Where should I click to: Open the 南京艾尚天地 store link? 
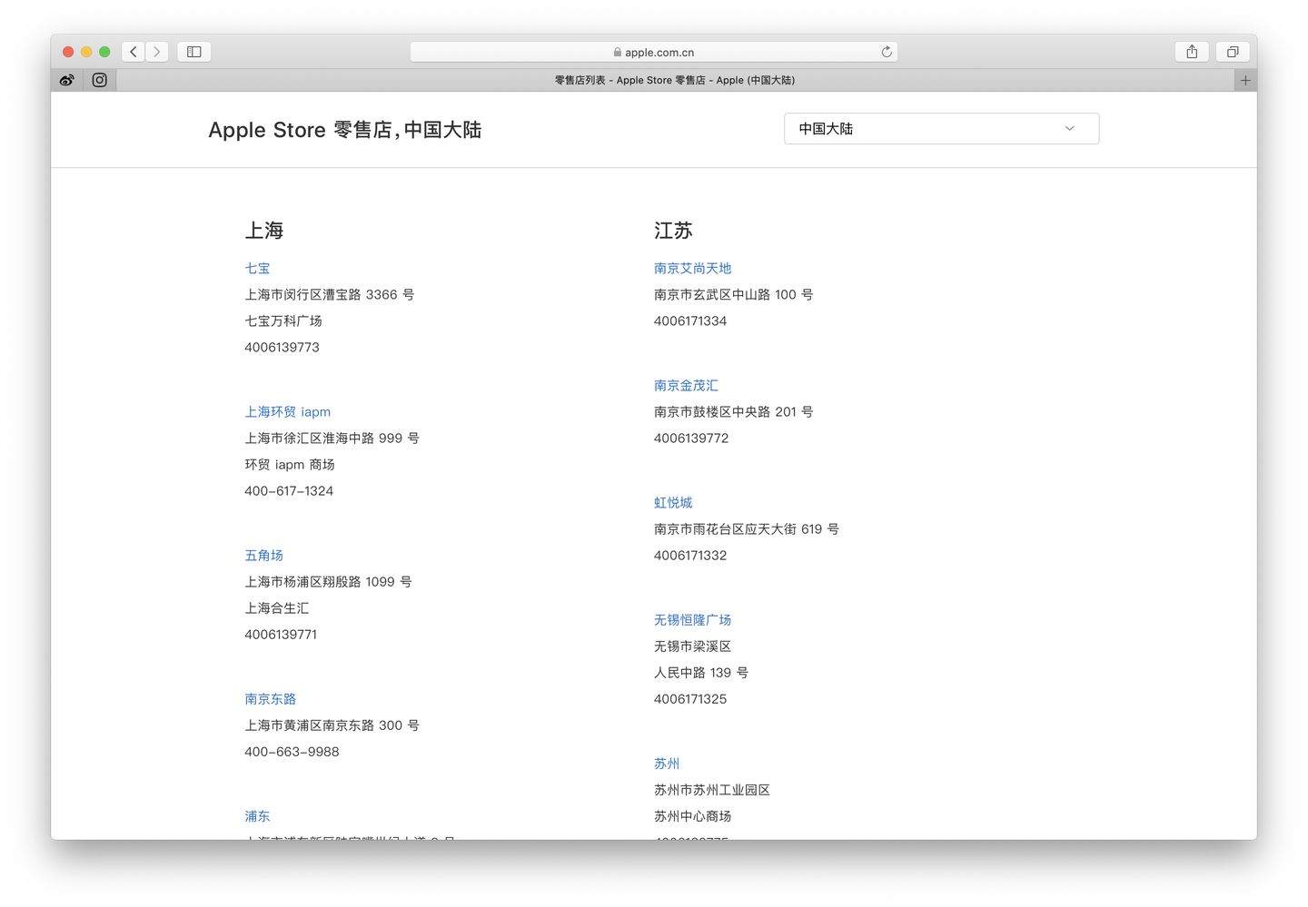tap(692, 268)
